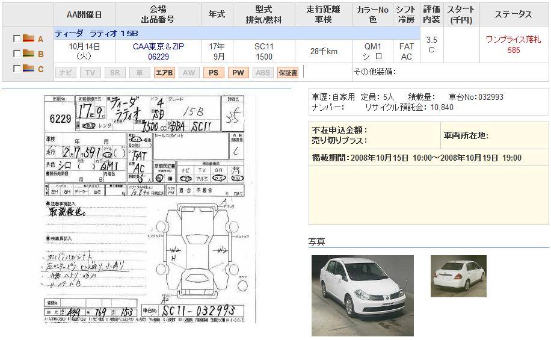551x340 pixels.
Task: Click the スタート(千円) column header
Action: tap(461, 14)
